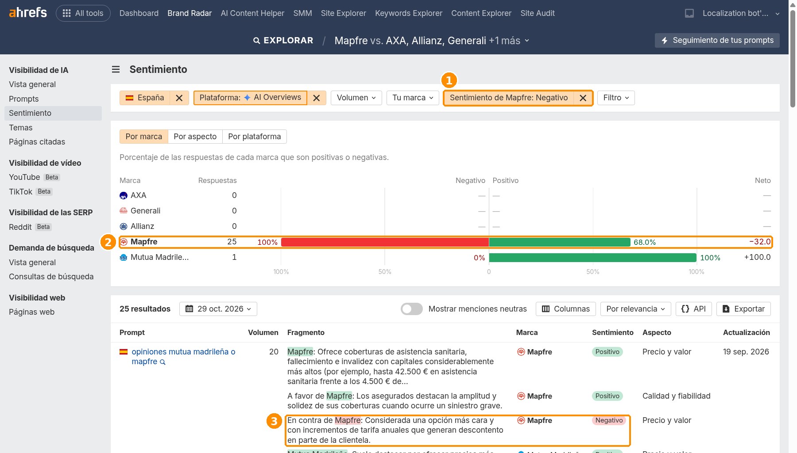Expand the Filtro dropdown
The height and width of the screenshot is (453, 797).
click(x=616, y=98)
